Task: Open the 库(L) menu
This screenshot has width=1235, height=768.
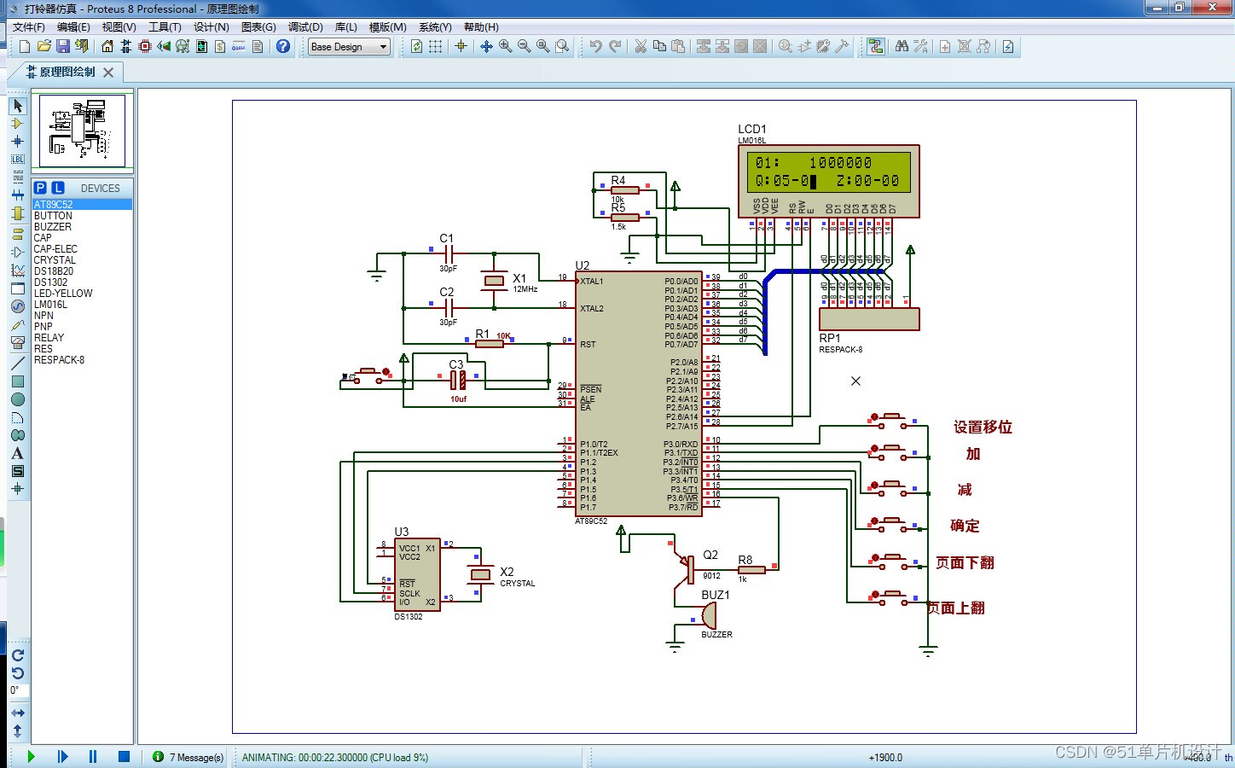Action: point(345,27)
